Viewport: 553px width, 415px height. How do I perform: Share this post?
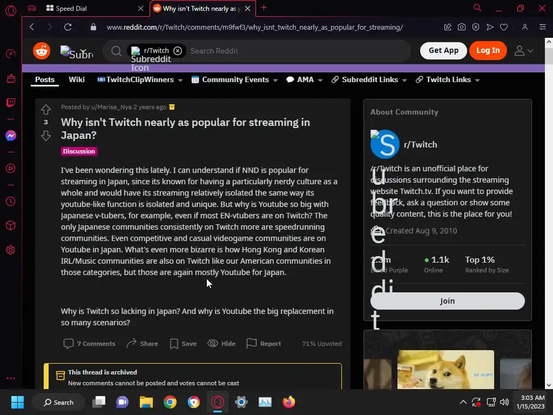(x=142, y=343)
